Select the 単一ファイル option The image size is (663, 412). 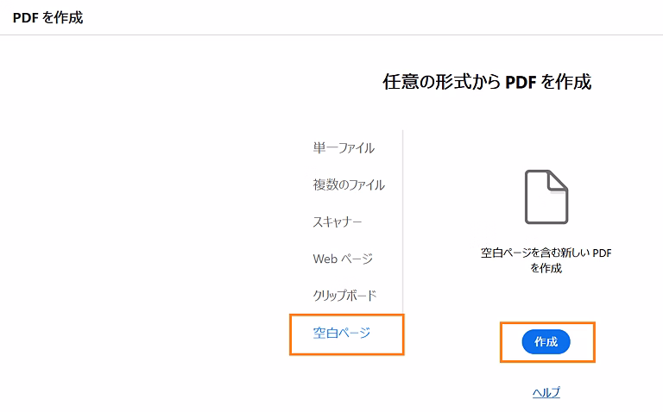pos(344,147)
